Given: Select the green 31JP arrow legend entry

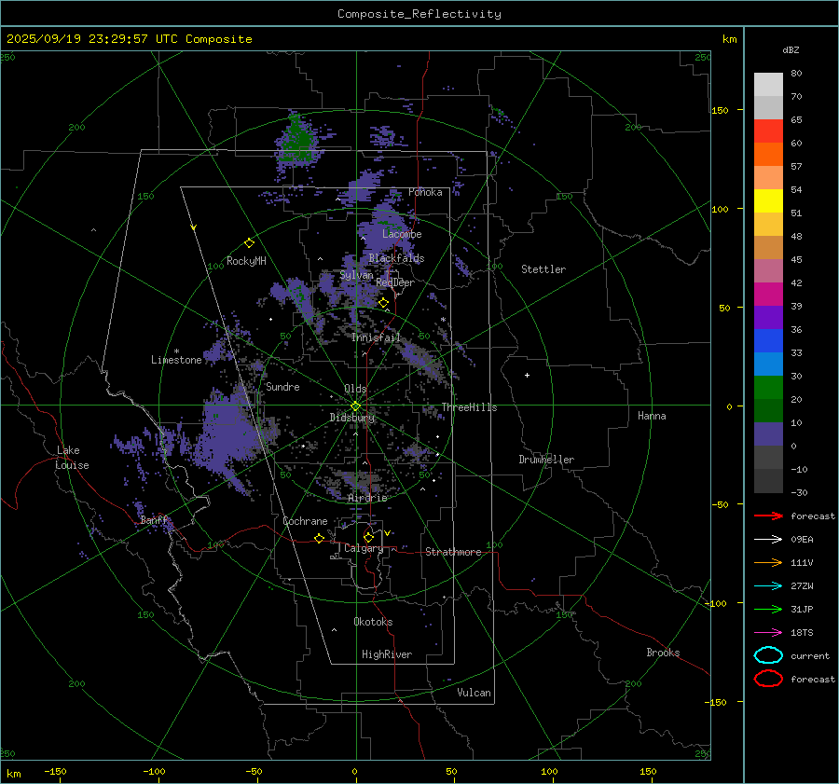Looking at the screenshot, I should click(x=768, y=609).
